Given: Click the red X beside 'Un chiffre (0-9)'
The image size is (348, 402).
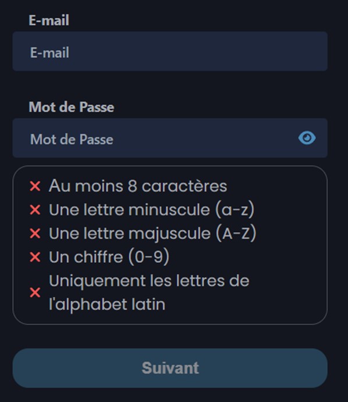Looking at the screenshot, I should click(35, 257).
